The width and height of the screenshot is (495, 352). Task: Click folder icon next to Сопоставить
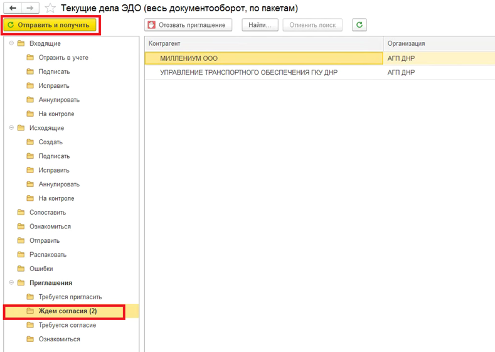point(21,213)
